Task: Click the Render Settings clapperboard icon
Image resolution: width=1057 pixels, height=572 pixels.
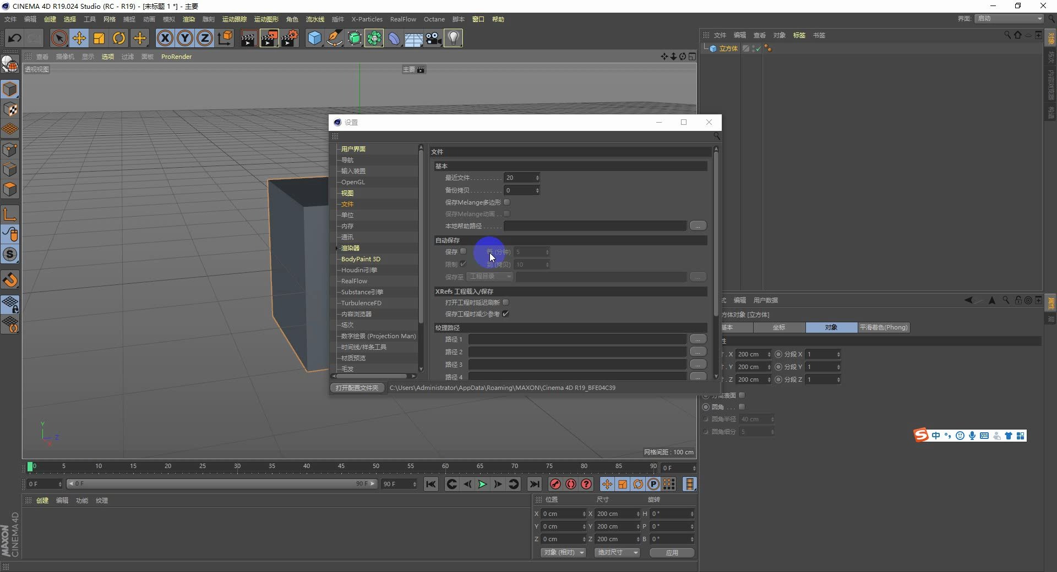Action: pos(290,38)
